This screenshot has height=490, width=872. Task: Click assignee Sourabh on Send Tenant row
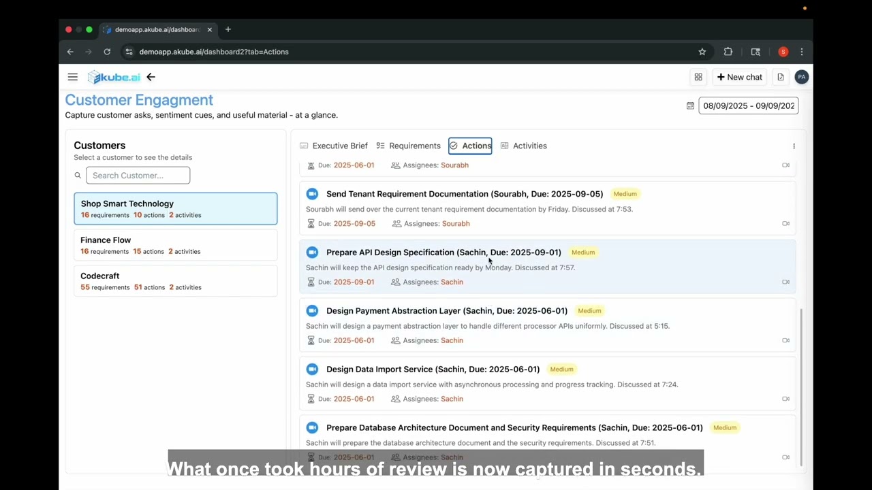(x=456, y=223)
